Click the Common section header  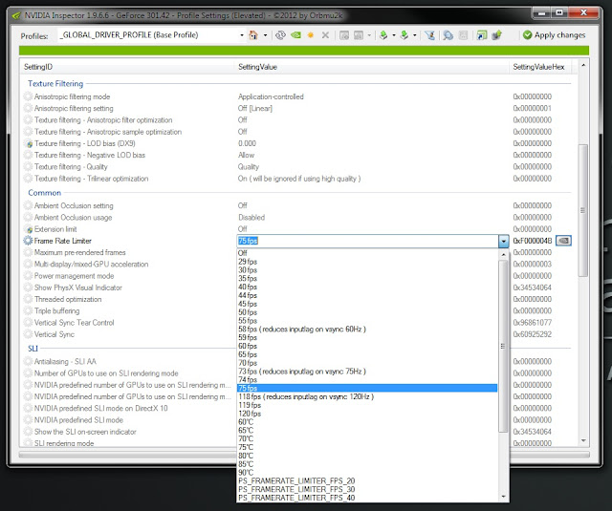(x=45, y=193)
